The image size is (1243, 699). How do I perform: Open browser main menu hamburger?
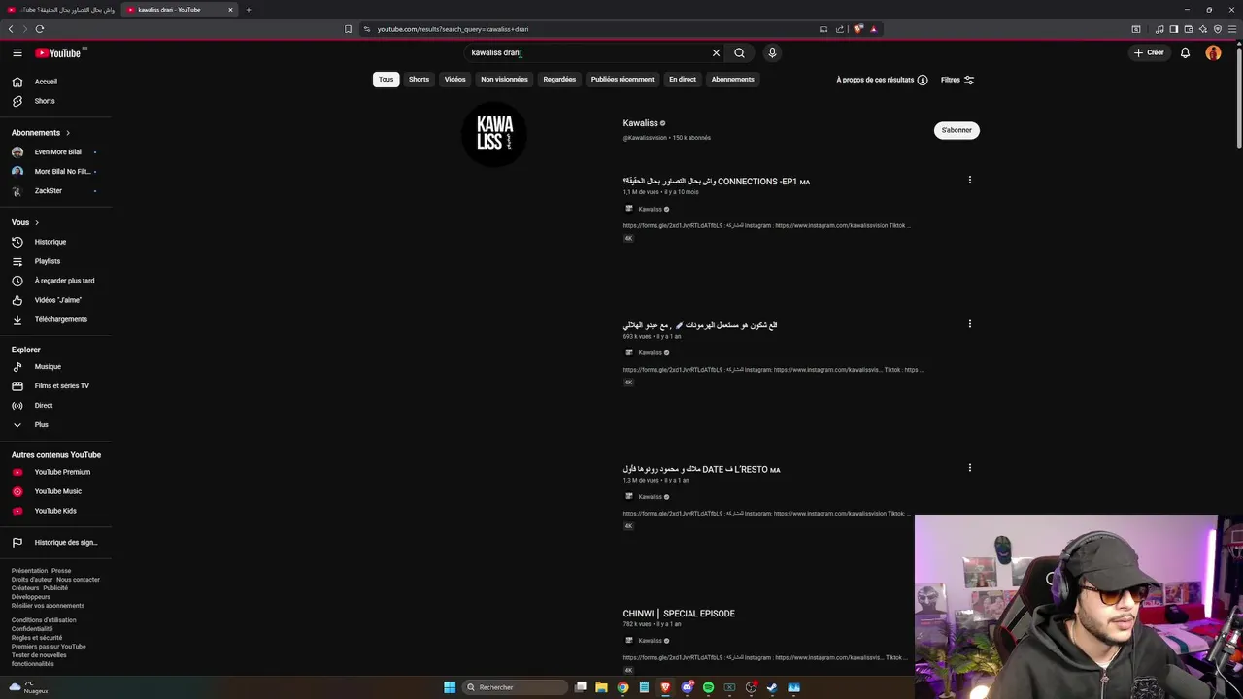click(1232, 29)
